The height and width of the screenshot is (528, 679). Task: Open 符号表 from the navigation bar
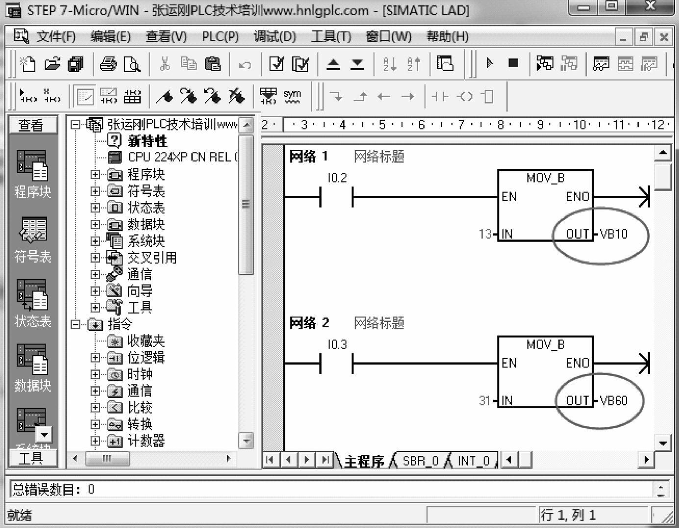[x=32, y=239]
